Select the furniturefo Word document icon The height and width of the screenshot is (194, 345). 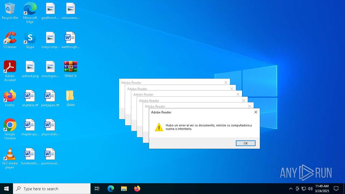(30, 157)
